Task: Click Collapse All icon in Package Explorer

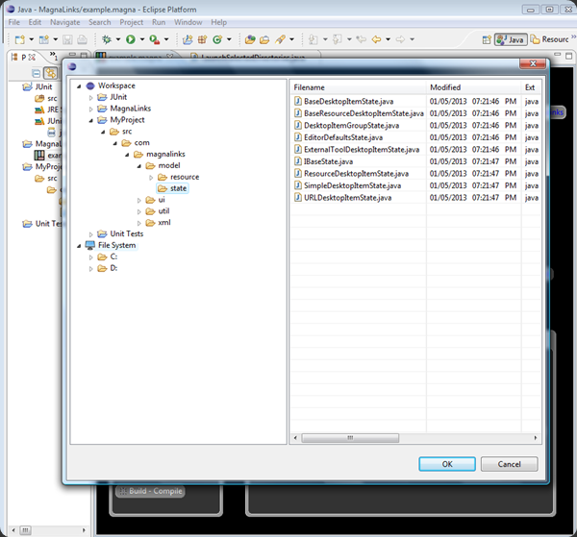Action: tap(37, 73)
